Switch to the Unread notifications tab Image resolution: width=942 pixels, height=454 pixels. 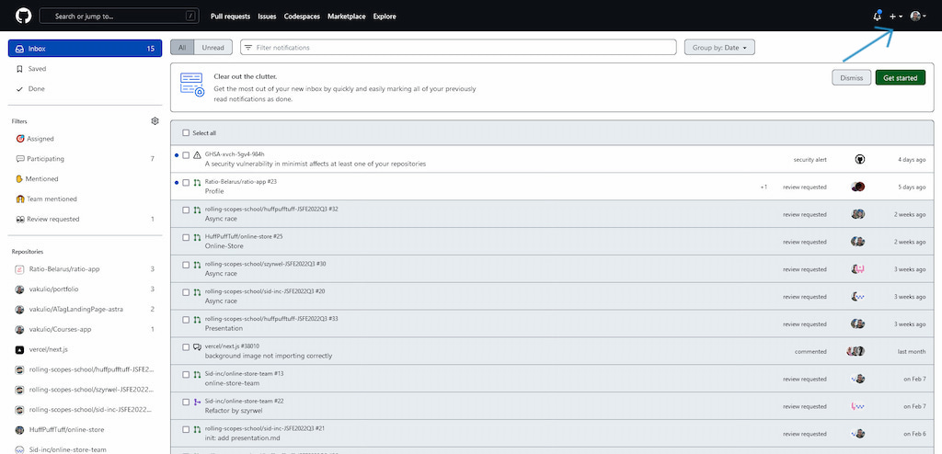tap(213, 48)
